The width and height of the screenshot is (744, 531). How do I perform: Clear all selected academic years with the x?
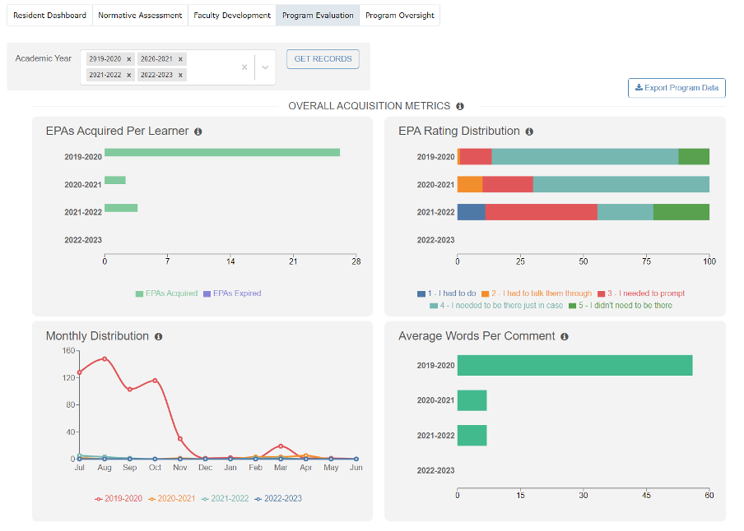[244, 67]
